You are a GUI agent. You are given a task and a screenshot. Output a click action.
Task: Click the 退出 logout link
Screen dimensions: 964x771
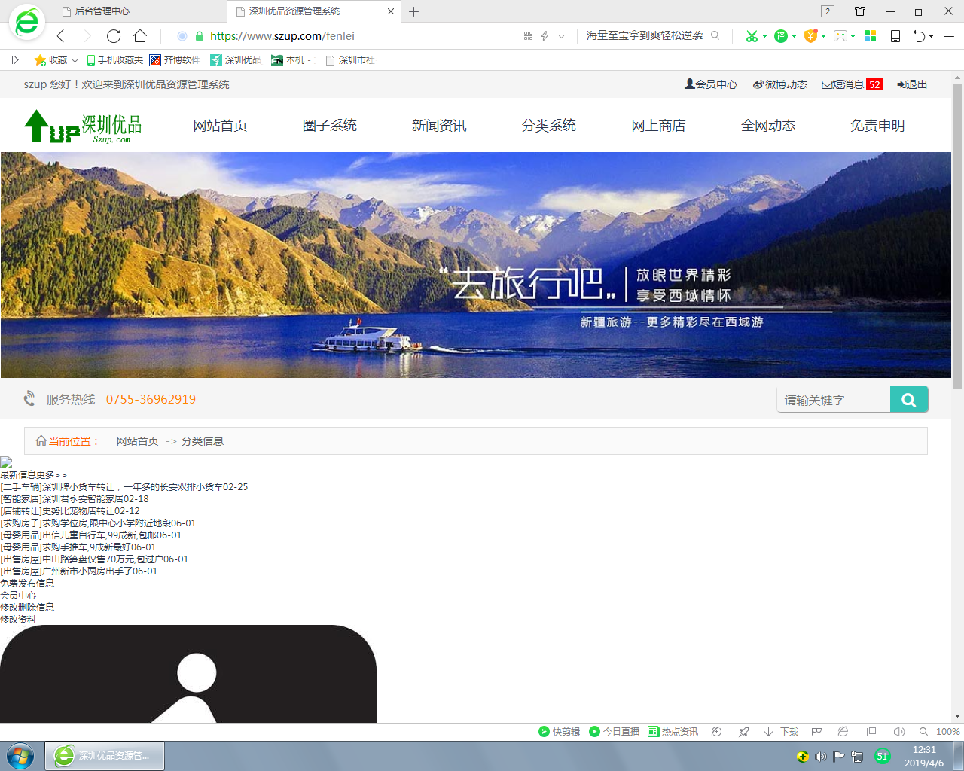(x=912, y=84)
